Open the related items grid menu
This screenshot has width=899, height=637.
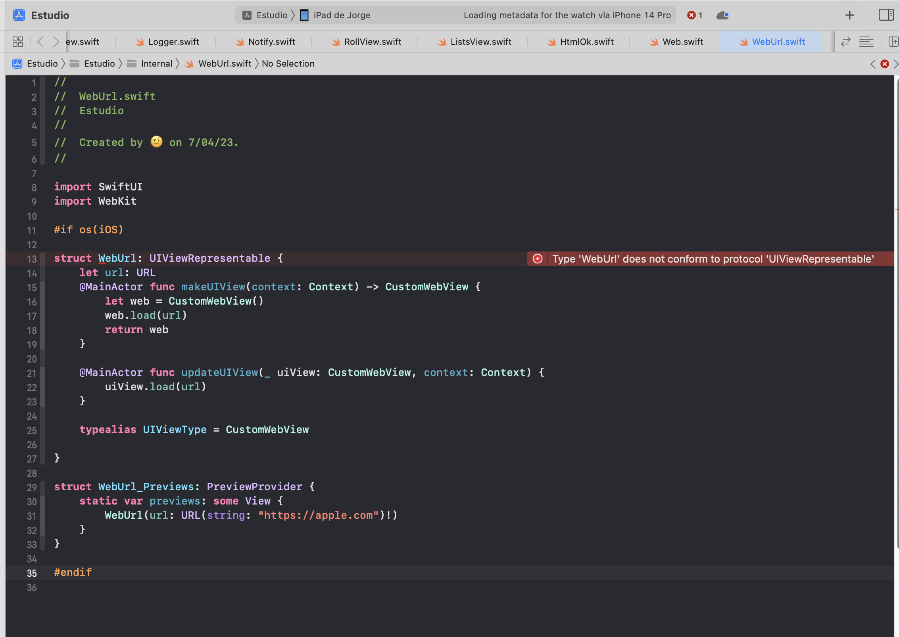point(18,42)
